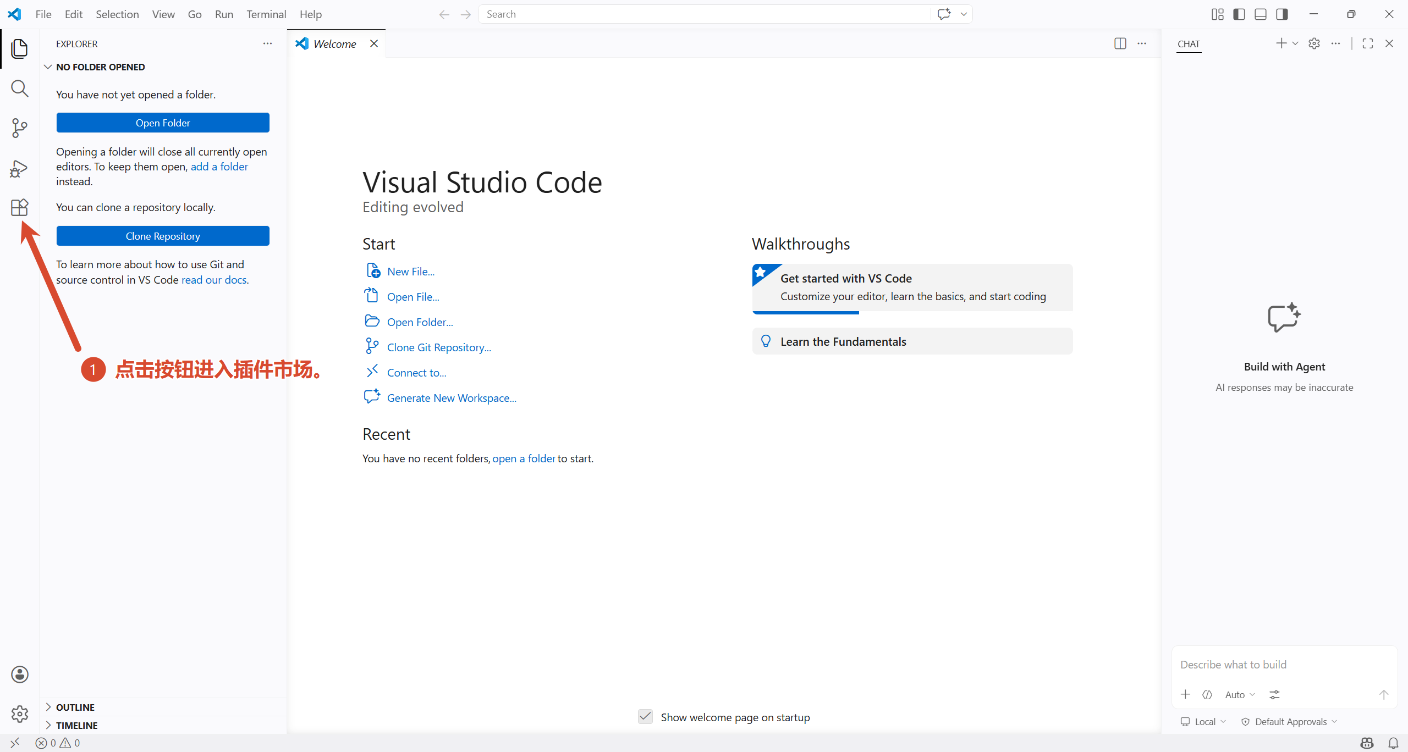Viewport: 1408px width, 752px height.
Task: Collapse the NO FOLDER OPENED section
Action: point(163,67)
